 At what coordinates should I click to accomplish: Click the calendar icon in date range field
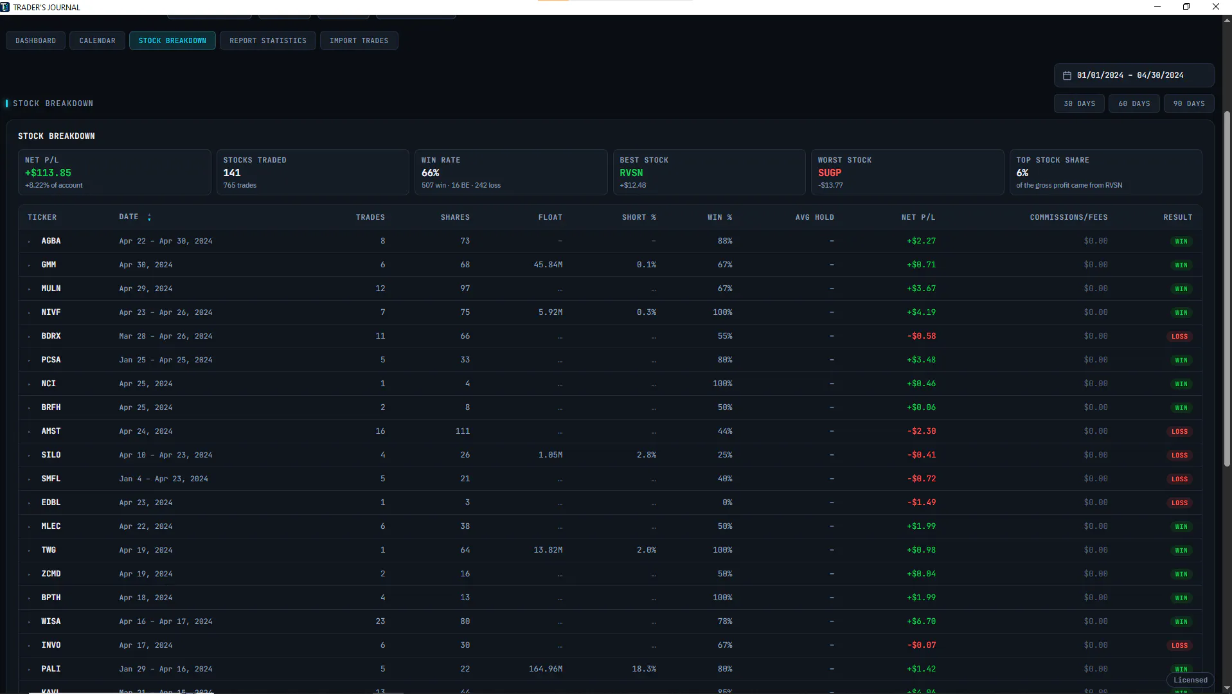(1067, 75)
